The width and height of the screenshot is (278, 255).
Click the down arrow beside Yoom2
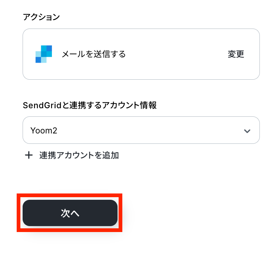[x=247, y=131]
